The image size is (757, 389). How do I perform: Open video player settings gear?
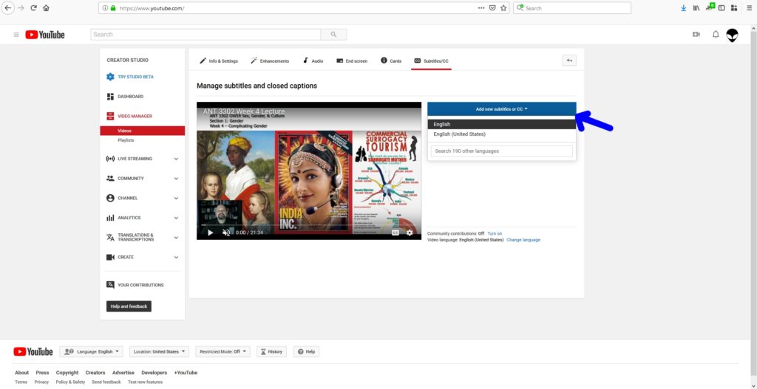(410, 233)
